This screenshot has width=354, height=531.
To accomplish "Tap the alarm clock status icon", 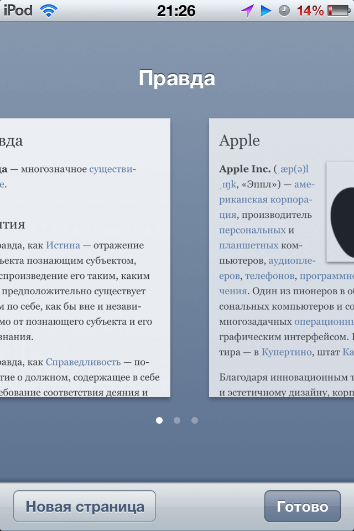I will click(x=284, y=11).
